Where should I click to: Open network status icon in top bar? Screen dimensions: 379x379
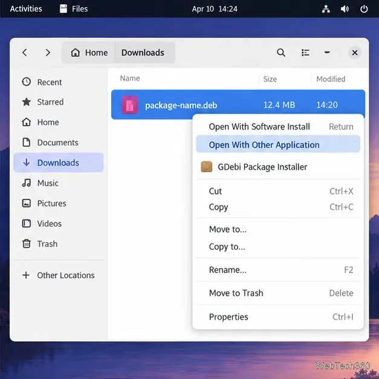pyautogui.click(x=326, y=9)
